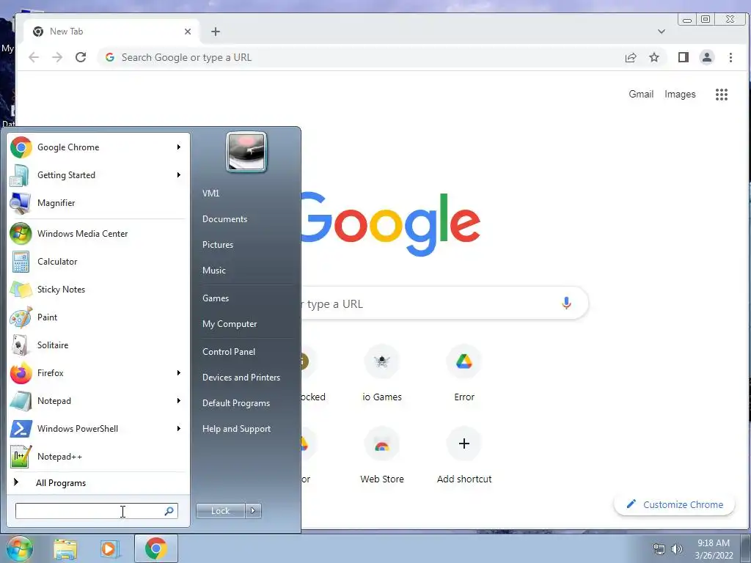
Task: Open Google Images link
Action: pyautogui.click(x=680, y=95)
